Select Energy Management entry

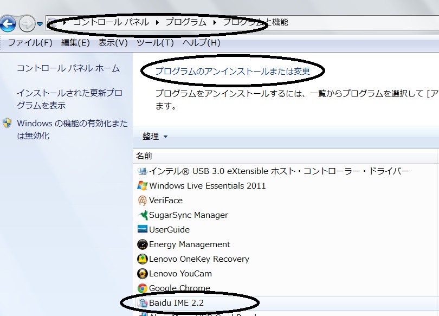click(x=190, y=244)
